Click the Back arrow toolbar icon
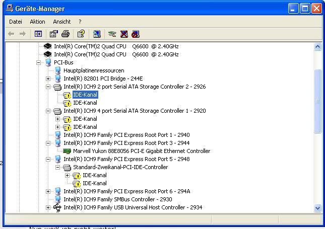 pyautogui.click(x=11, y=34)
